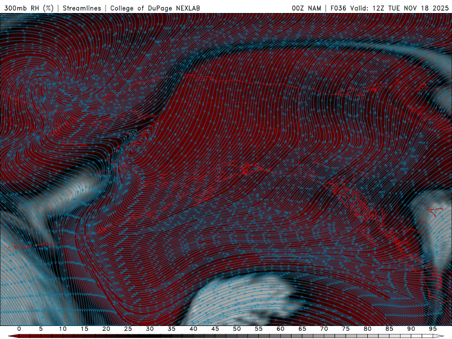Click the "60" color scale label
The height and width of the screenshot is (339, 452).
[280, 329]
